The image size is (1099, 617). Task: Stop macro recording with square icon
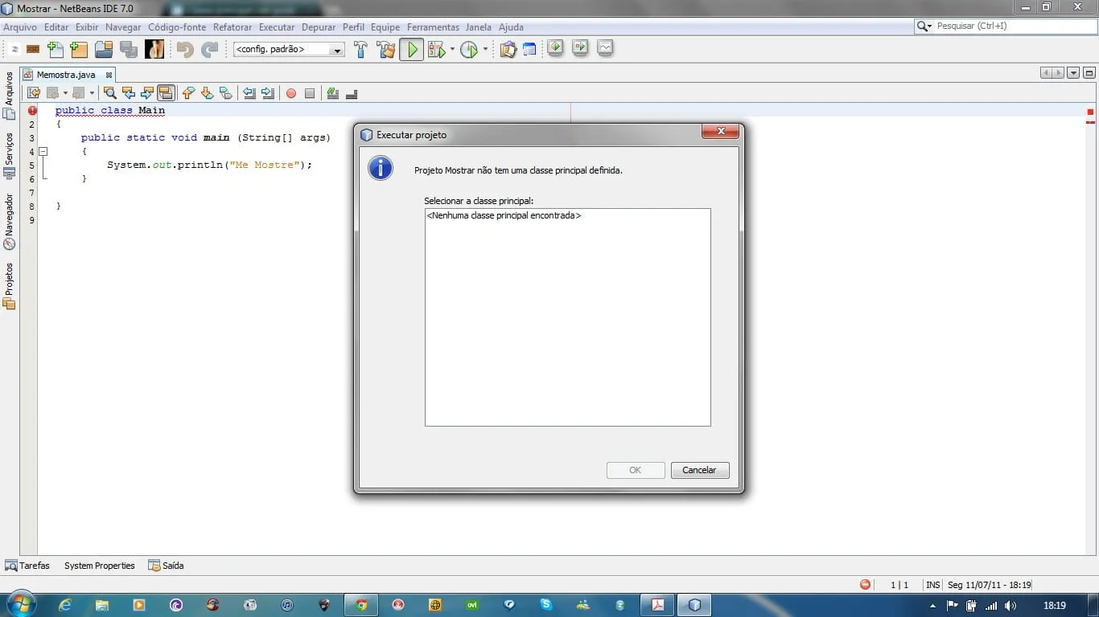pos(310,93)
